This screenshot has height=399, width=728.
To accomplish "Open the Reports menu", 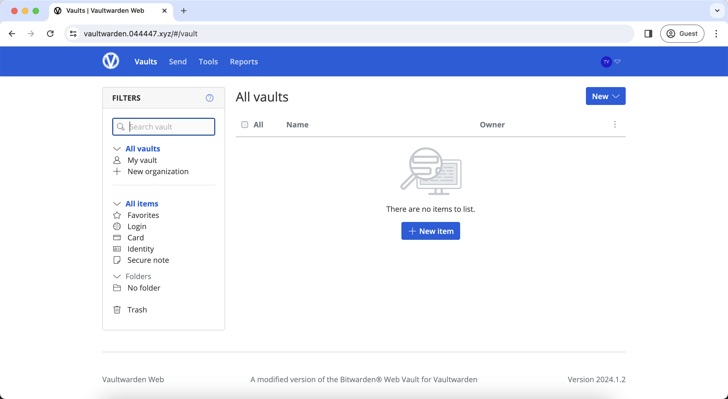I will pos(244,62).
